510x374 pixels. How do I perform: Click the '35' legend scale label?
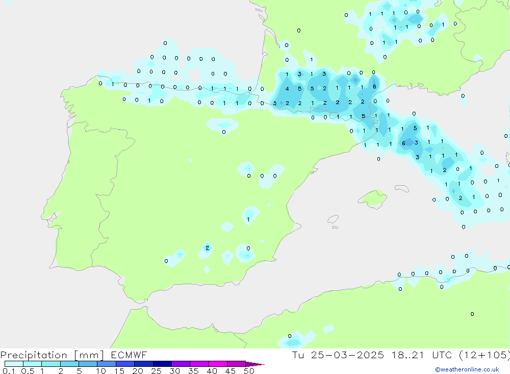tap(193, 371)
